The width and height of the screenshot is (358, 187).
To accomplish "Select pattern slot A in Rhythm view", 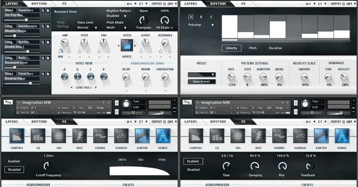I will pyautogui.click(x=191, y=17).
